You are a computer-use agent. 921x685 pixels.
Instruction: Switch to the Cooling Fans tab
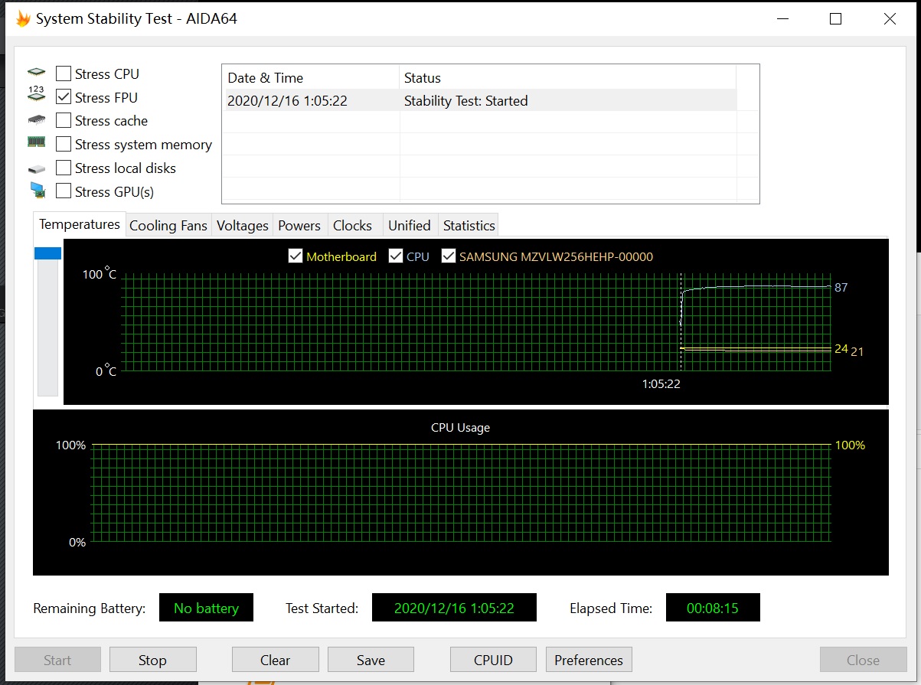pos(168,225)
